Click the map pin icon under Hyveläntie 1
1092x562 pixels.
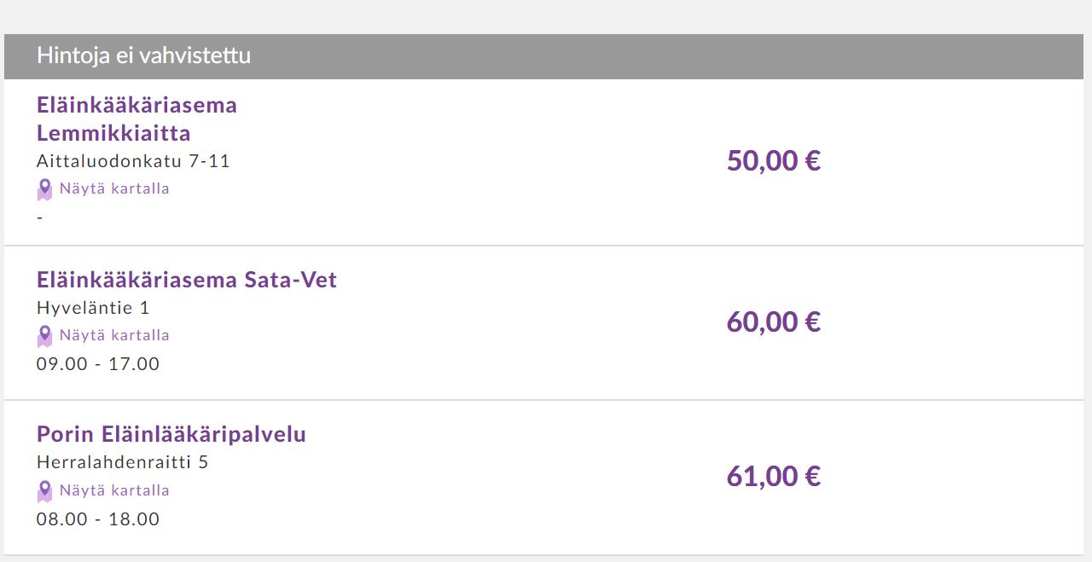click(44, 336)
